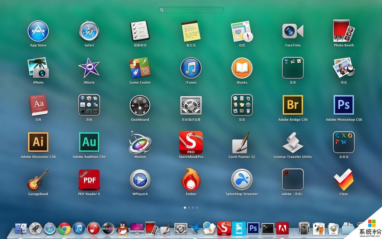Open the RAR archive stack in Dock
Screen dimensions: 382x239
(x=333, y=229)
